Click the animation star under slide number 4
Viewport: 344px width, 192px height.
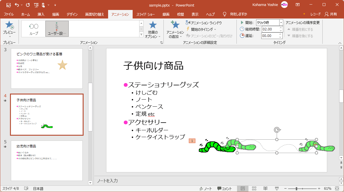5,101
